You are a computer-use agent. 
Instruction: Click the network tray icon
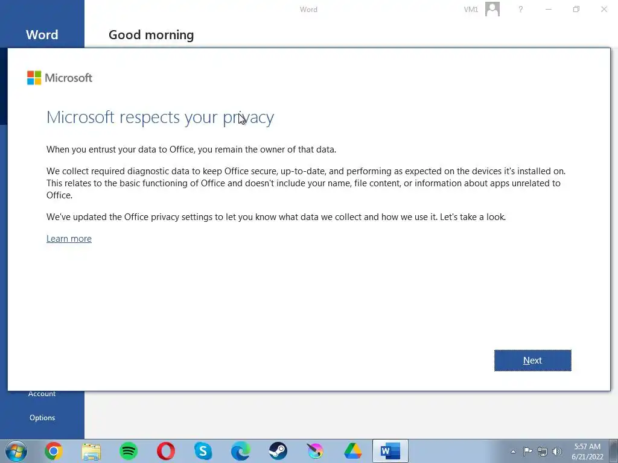click(x=543, y=452)
